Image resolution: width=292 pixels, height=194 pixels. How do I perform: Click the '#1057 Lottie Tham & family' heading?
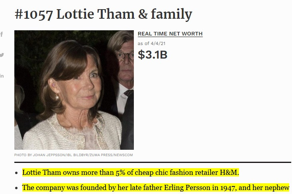(103, 15)
